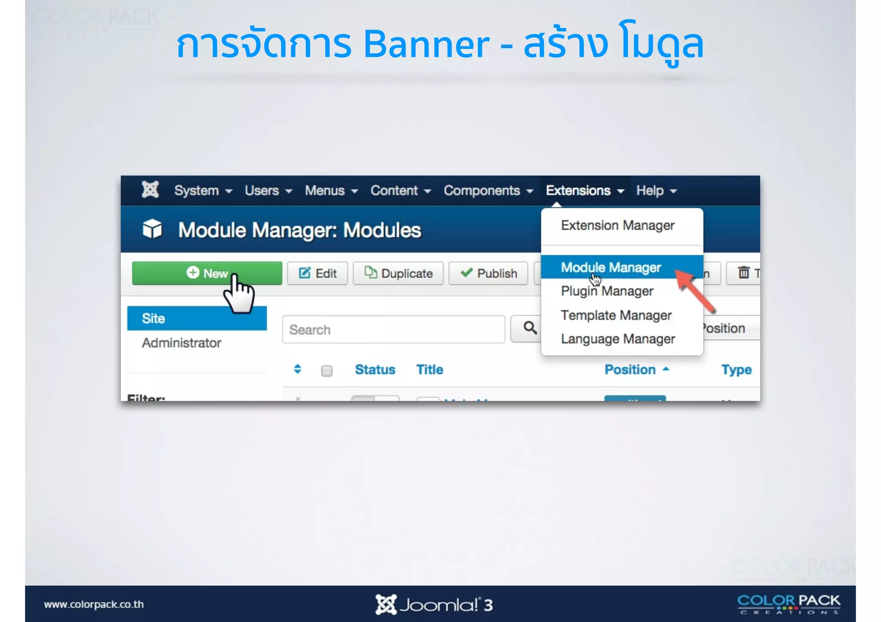Screen dimensions: 881x622
Task: Click the ordering sort arrows icon
Action: tap(297, 369)
